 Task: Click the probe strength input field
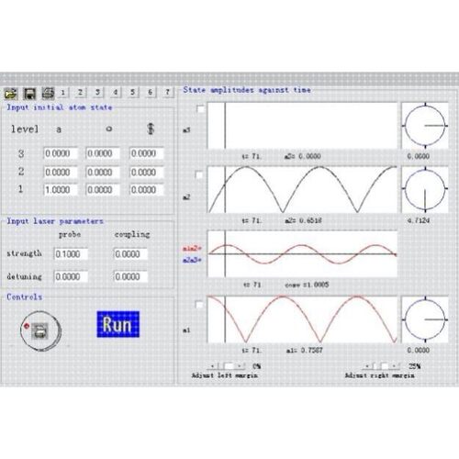[71, 254]
